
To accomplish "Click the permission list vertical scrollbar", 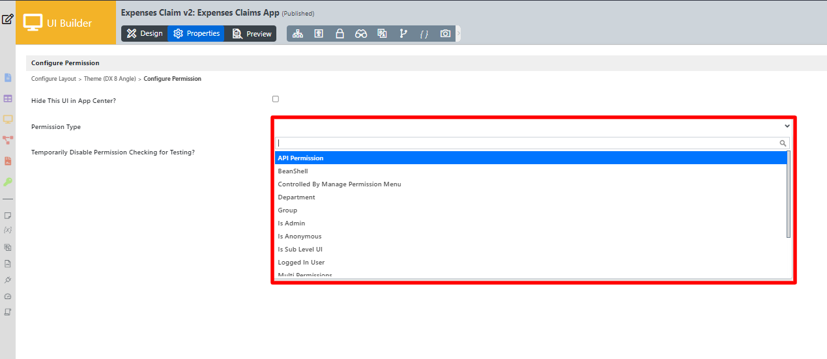I will [789, 194].
